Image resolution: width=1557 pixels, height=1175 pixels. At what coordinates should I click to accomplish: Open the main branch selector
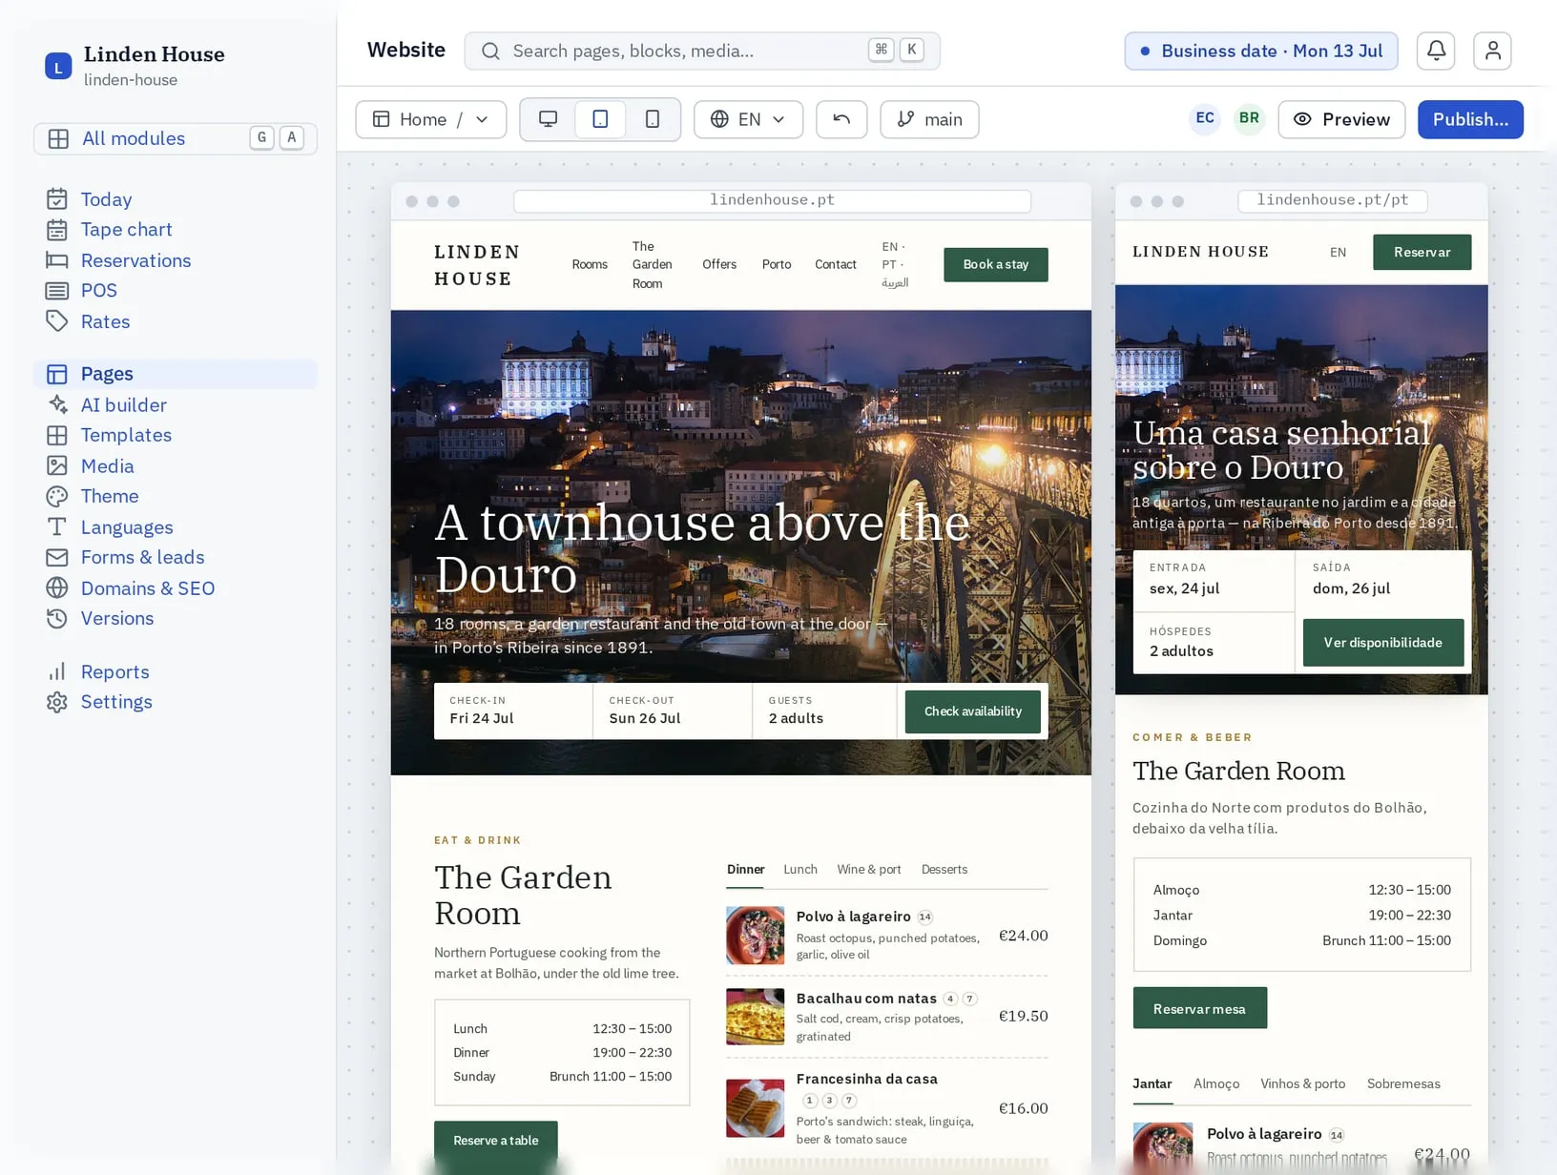coord(929,119)
